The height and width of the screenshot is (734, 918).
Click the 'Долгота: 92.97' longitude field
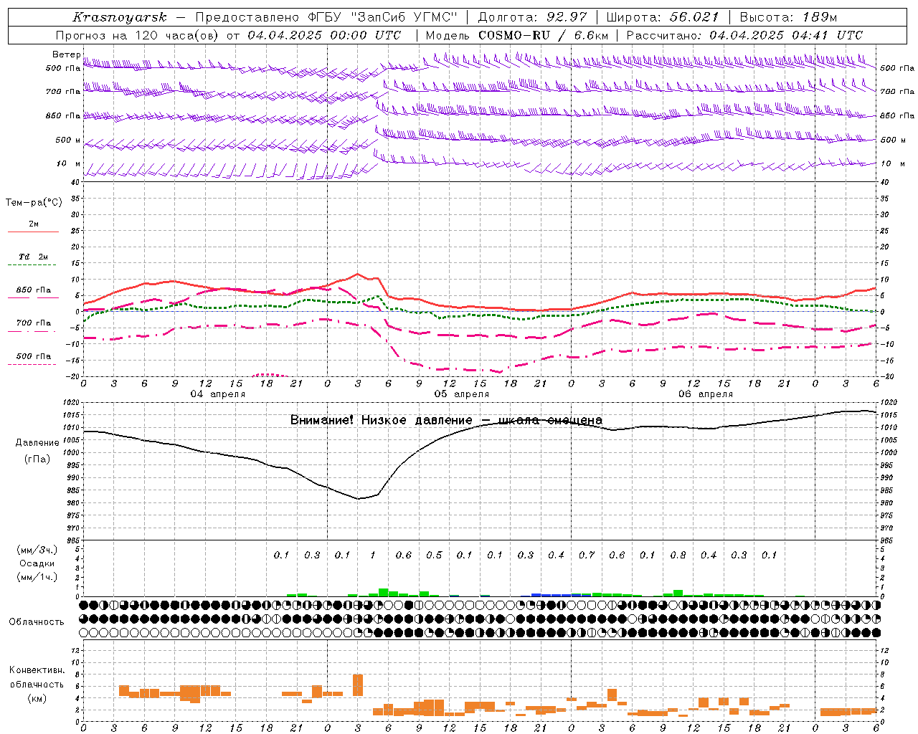[532, 17]
